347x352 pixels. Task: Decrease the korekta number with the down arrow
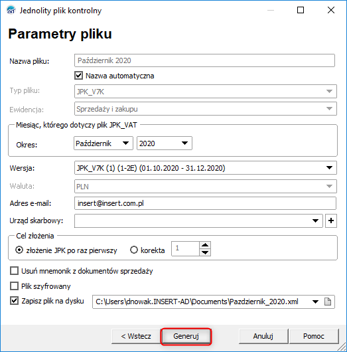tap(205, 252)
